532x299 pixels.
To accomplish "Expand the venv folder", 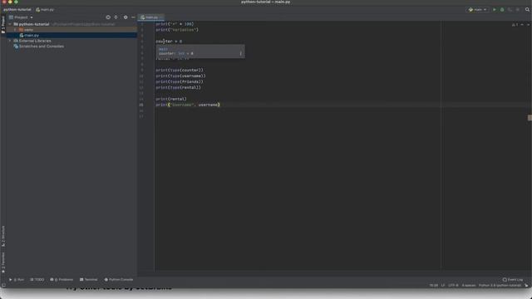I will [15, 30].
